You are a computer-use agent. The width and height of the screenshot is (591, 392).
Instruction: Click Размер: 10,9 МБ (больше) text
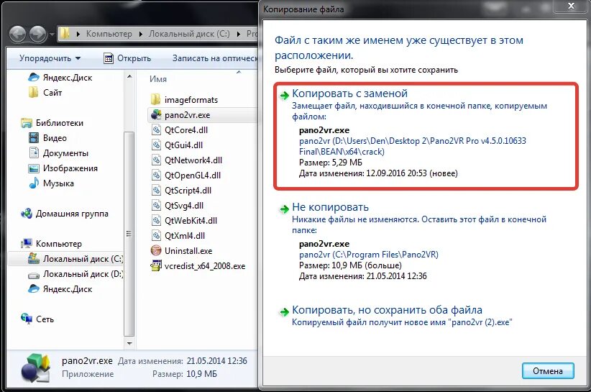pos(351,265)
